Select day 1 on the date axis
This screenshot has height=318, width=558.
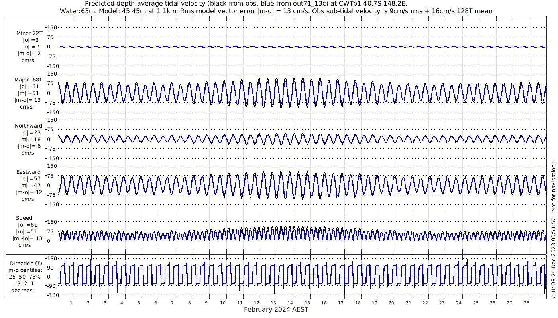71,303
